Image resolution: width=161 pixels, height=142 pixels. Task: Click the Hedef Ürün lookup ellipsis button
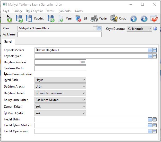point(150,119)
